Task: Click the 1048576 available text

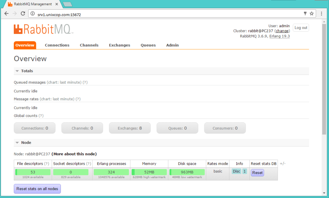Action: pos(111,177)
